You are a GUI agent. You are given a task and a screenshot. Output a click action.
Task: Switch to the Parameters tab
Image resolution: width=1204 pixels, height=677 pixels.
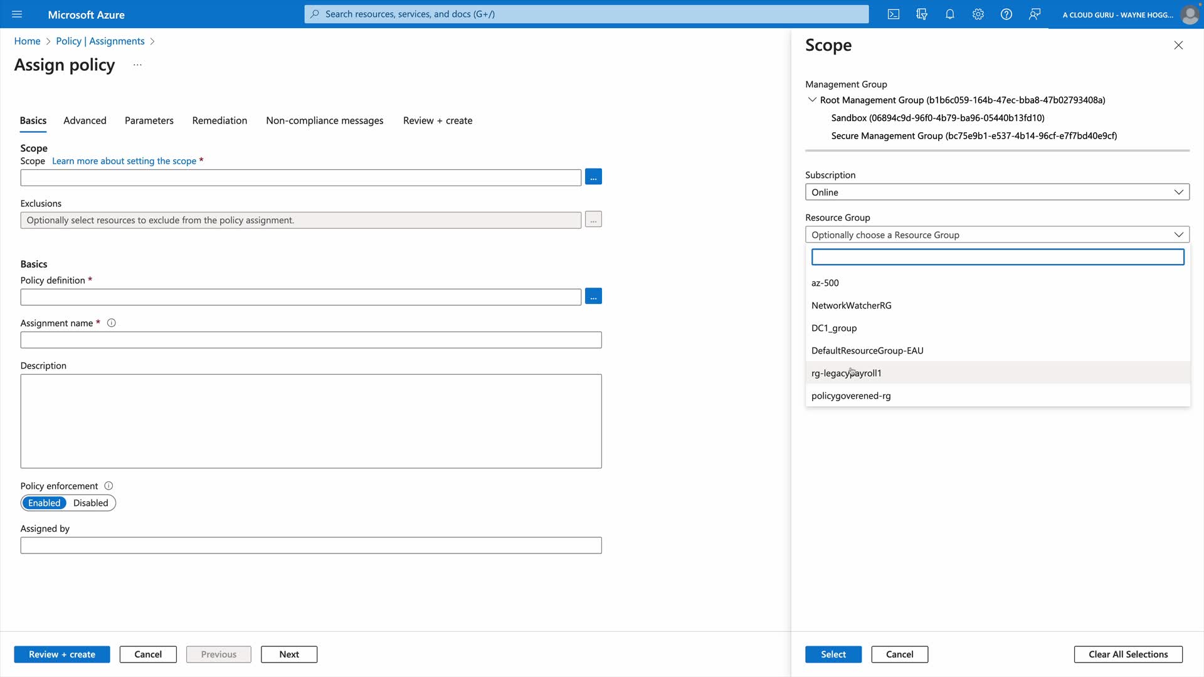coord(149,120)
